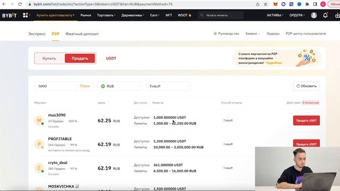
Task: Expand the Торговать menu
Action: [106, 15]
